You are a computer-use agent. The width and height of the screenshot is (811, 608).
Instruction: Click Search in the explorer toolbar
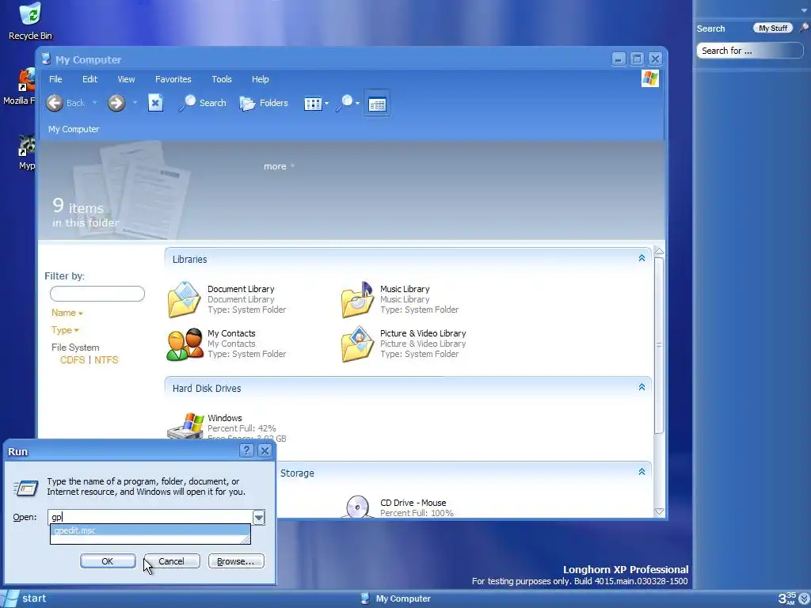tap(202, 103)
